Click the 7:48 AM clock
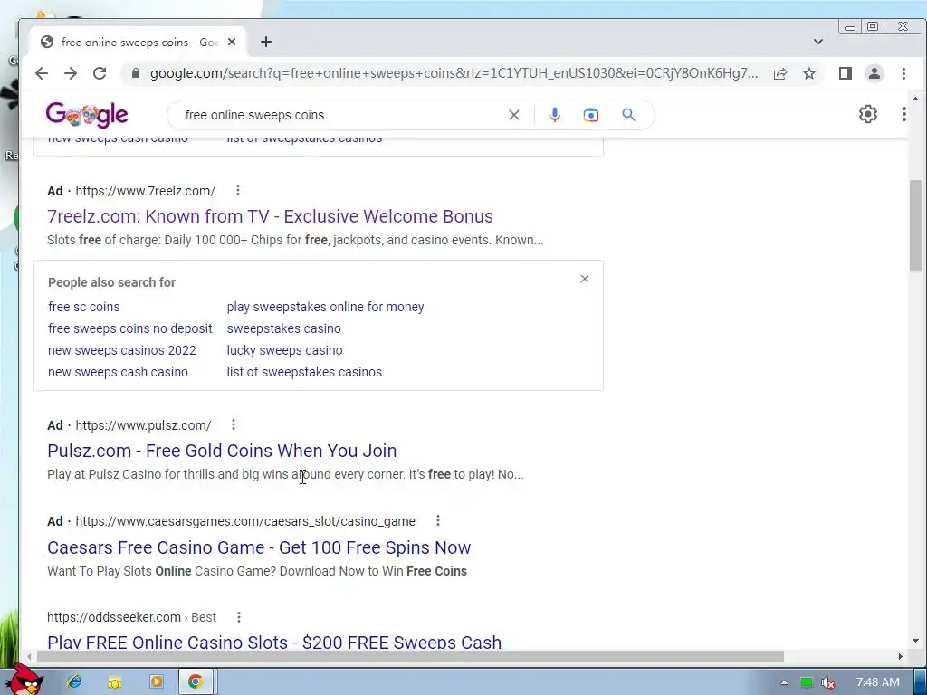Screen dimensions: 927x695 point(877,682)
